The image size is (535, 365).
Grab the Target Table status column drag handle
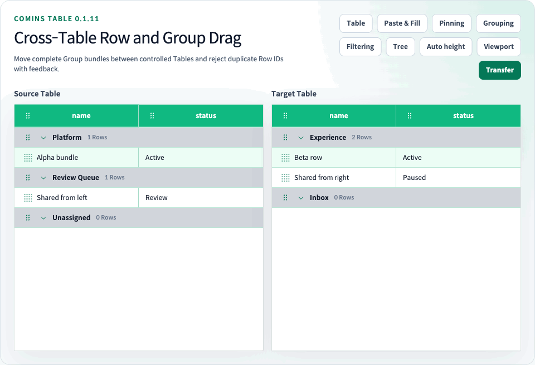pos(410,116)
